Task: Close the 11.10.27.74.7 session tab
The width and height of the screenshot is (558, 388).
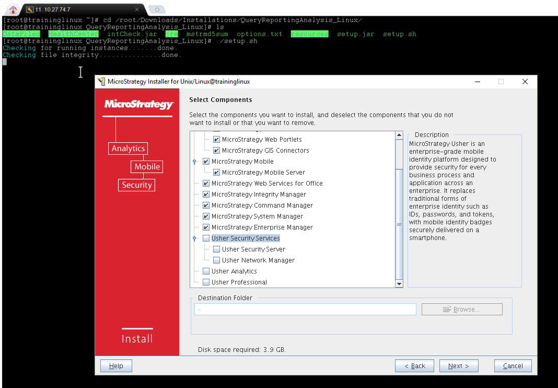Action: (x=136, y=9)
